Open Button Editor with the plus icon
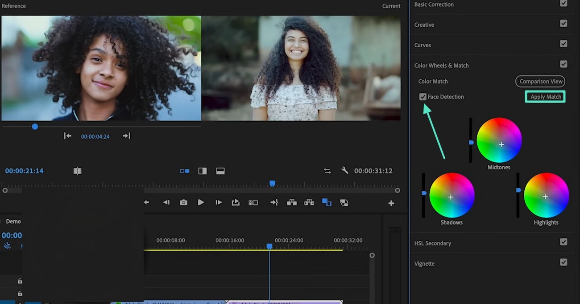 (x=391, y=203)
